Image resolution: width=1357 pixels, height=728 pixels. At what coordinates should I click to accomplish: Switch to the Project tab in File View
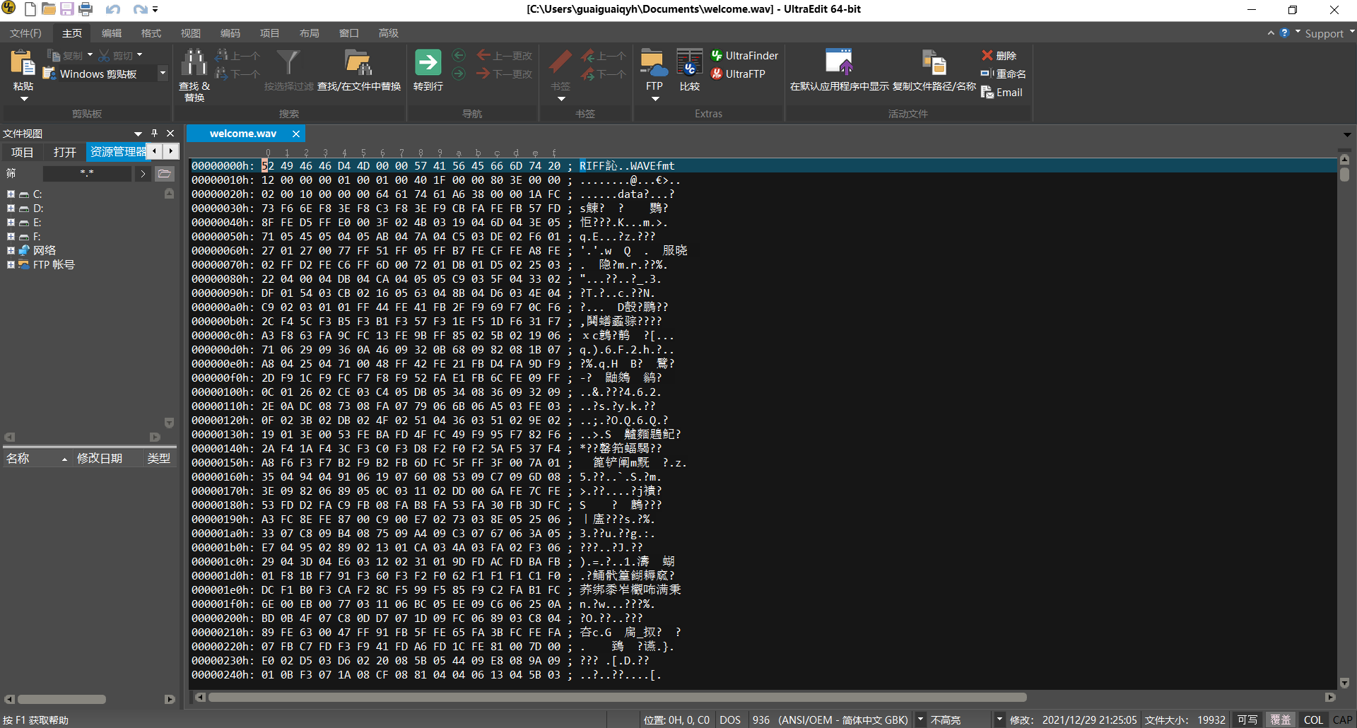pos(22,152)
